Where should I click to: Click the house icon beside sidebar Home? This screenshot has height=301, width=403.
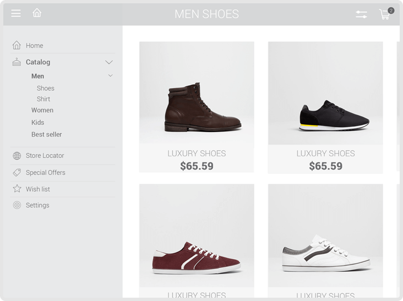17,45
